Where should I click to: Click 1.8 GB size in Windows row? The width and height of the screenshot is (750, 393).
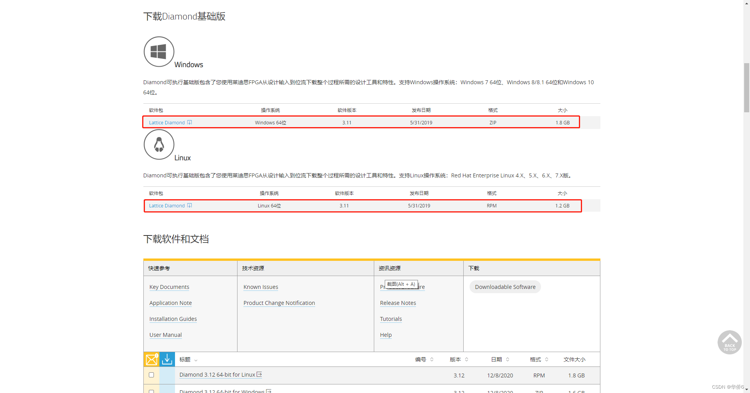pos(562,122)
